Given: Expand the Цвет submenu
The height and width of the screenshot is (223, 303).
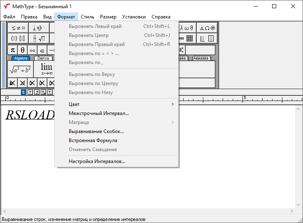Looking at the screenshot, I should point(117,104).
